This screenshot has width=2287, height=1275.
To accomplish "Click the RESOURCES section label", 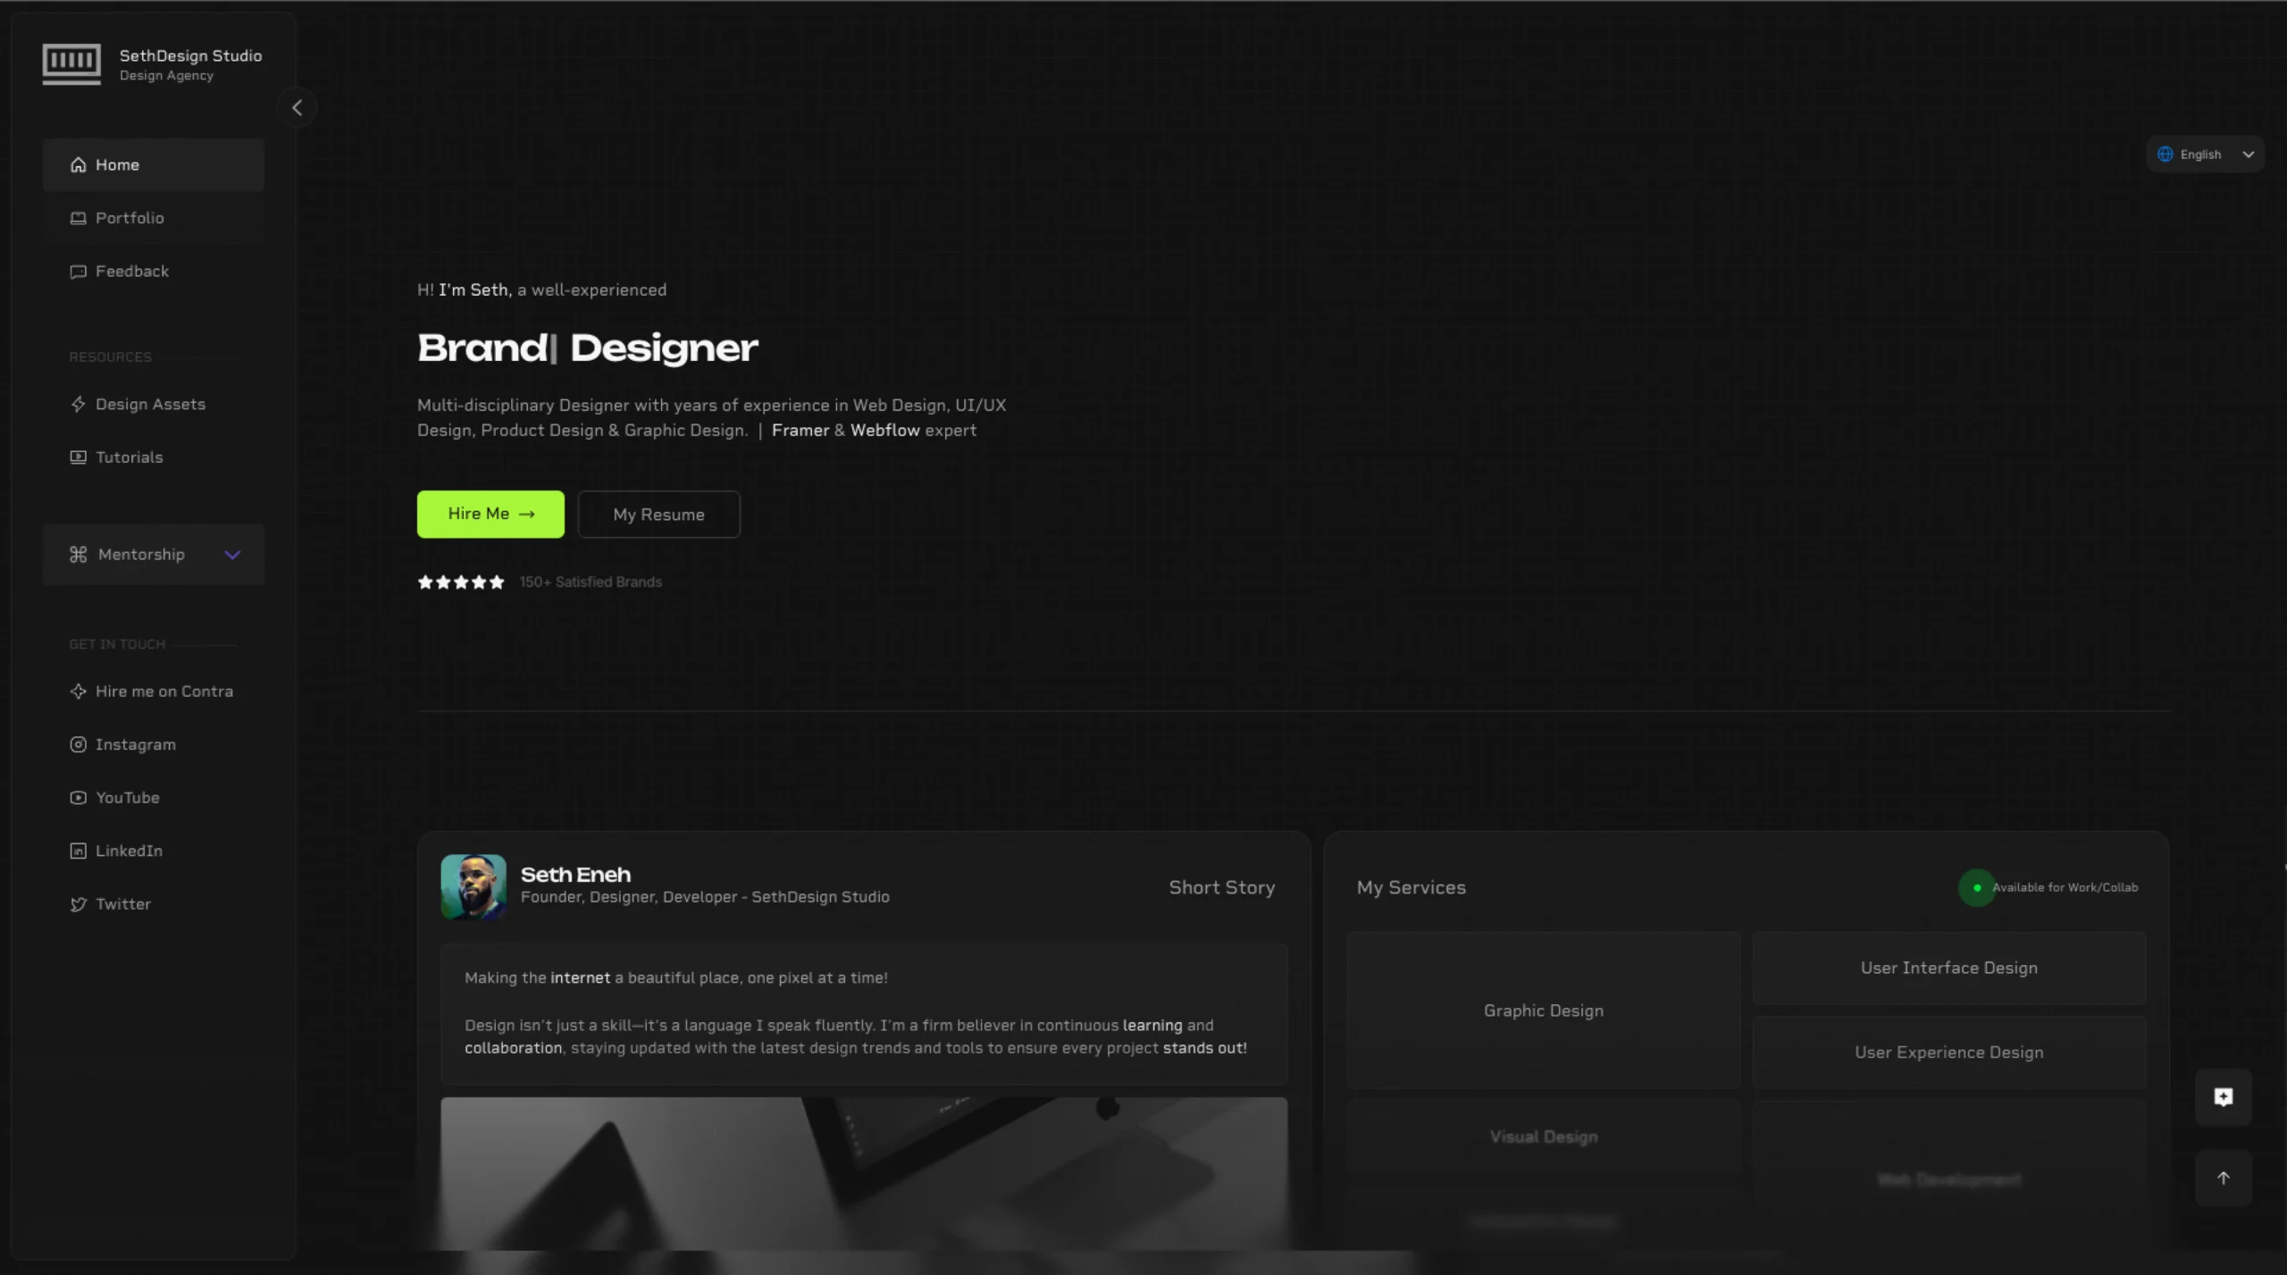I will click(111, 357).
